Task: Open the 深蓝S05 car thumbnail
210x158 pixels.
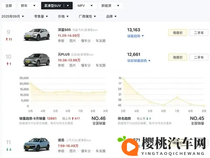Action: (37, 34)
